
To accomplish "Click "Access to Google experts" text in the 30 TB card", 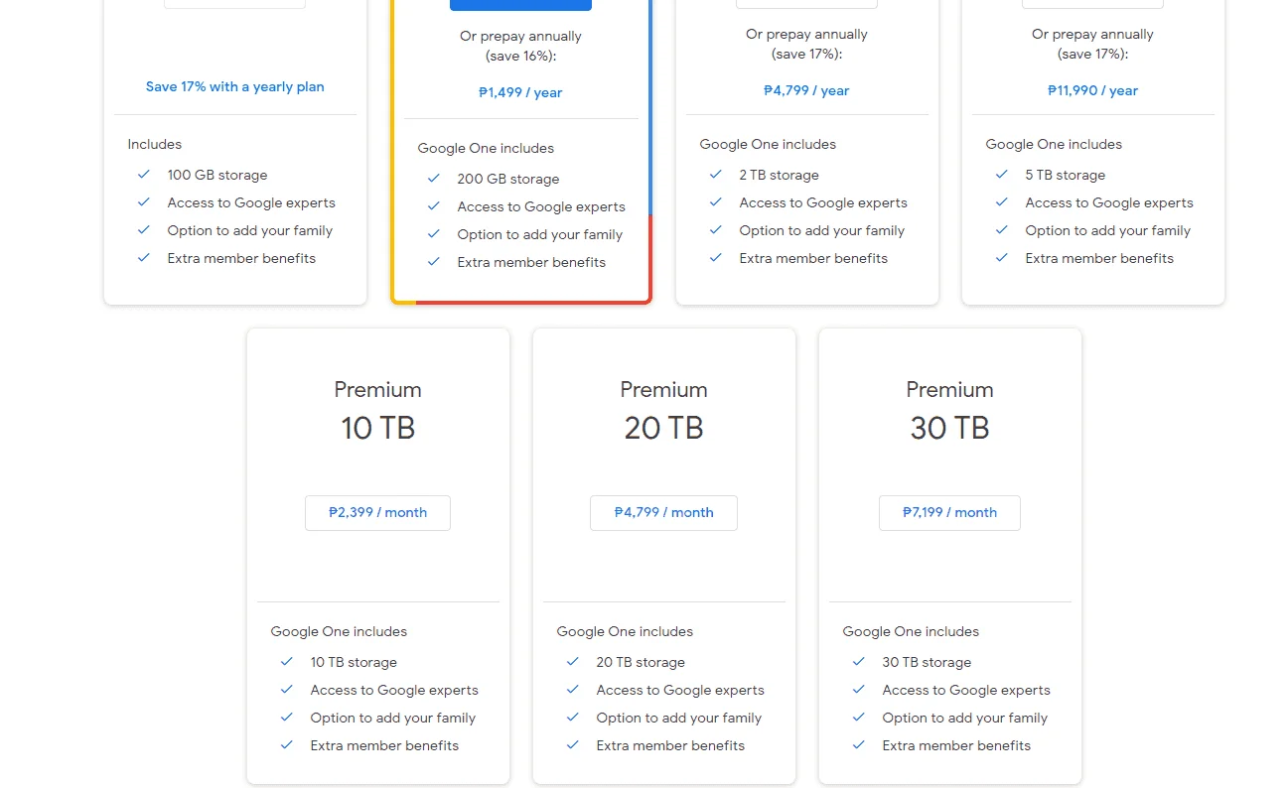I will coord(966,690).
